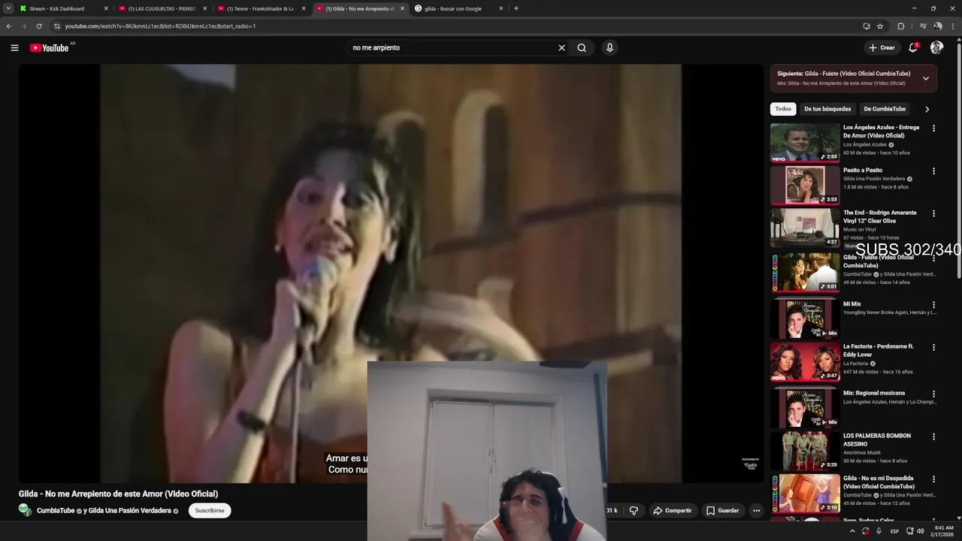Open options for Entrega De Amor video
This screenshot has width=962, height=541.
click(933, 128)
